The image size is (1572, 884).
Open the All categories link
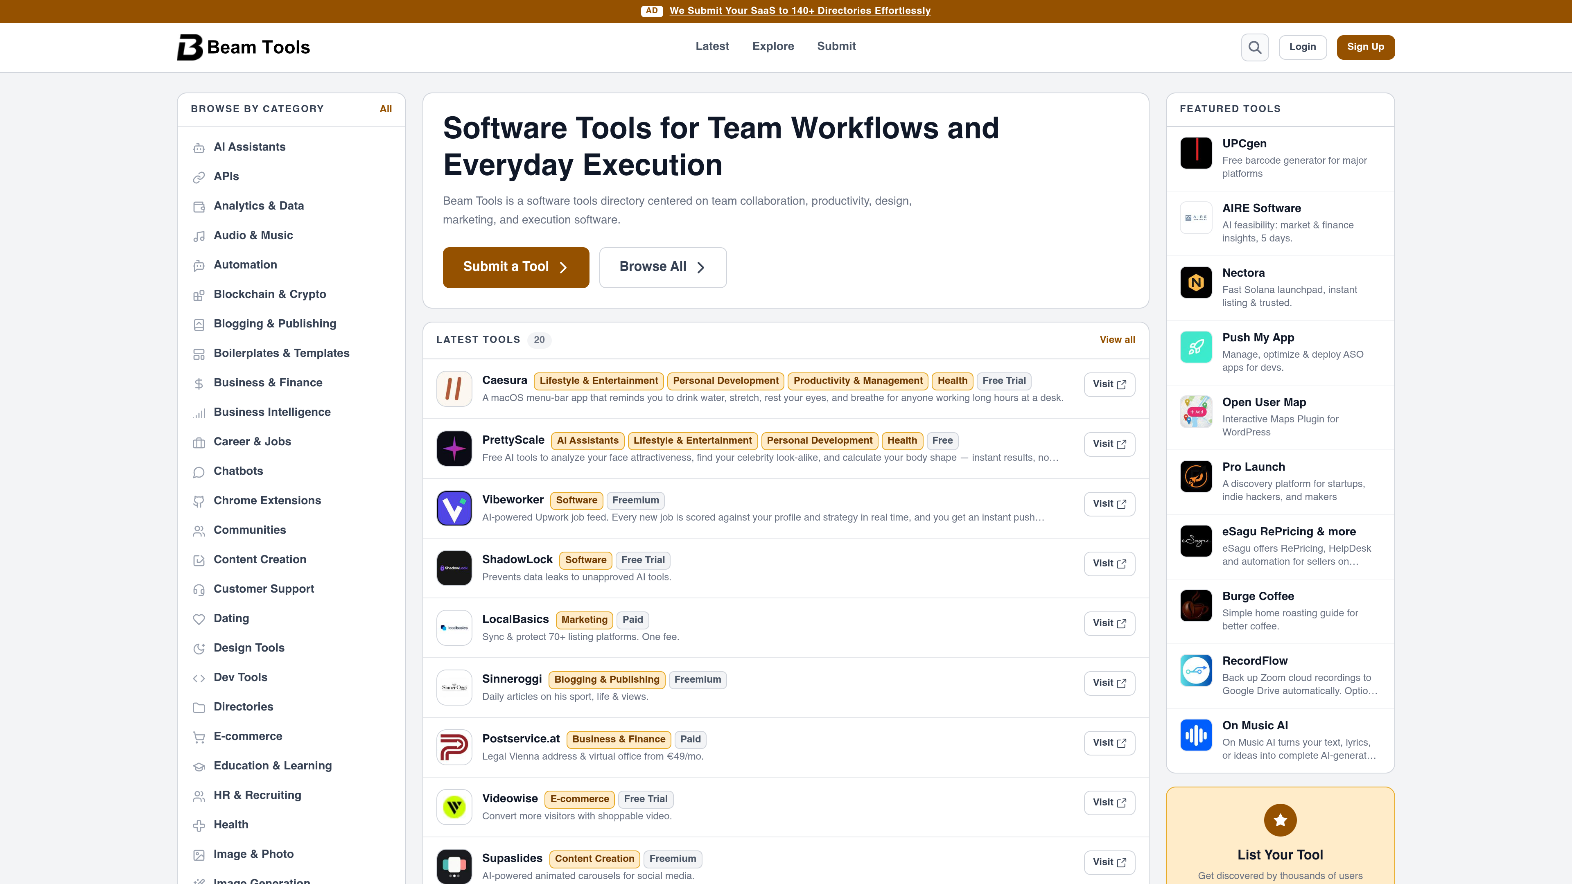pyautogui.click(x=386, y=109)
